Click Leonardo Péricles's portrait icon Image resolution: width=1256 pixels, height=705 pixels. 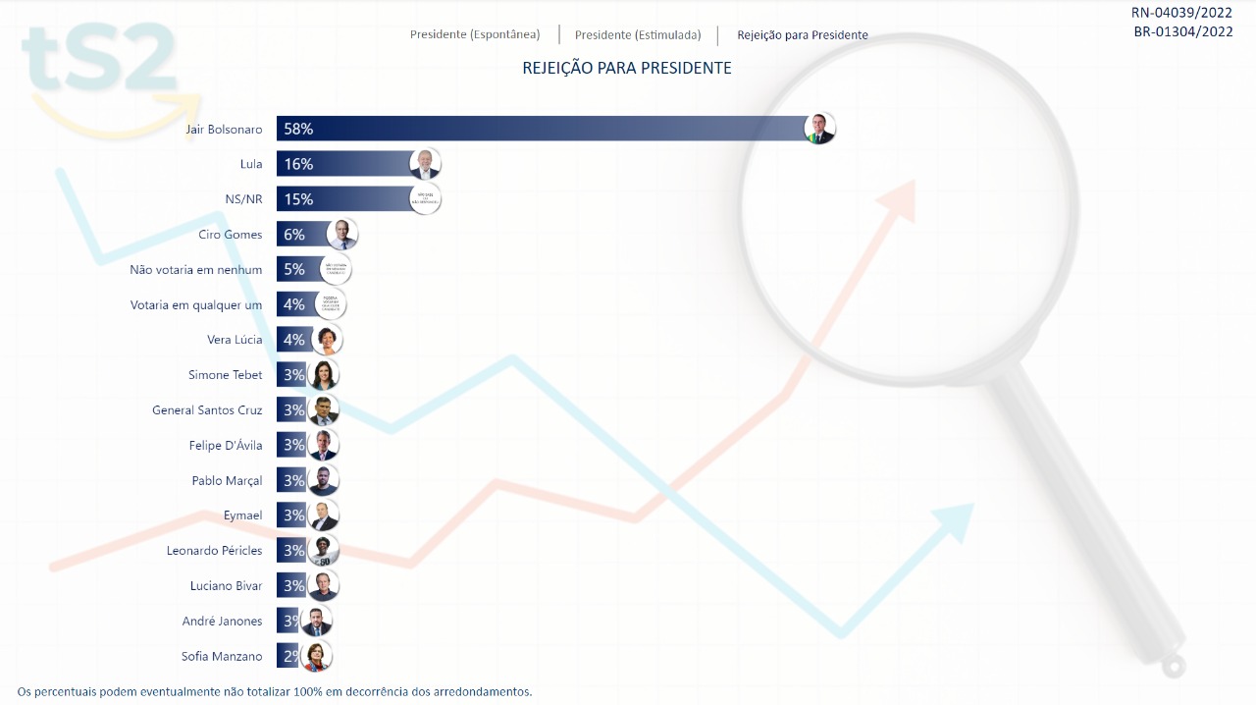(x=323, y=551)
